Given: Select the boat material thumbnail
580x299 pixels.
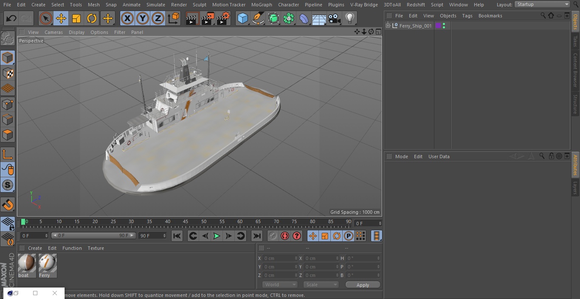Looking at the screenshot, I should [x=27, y=263].
